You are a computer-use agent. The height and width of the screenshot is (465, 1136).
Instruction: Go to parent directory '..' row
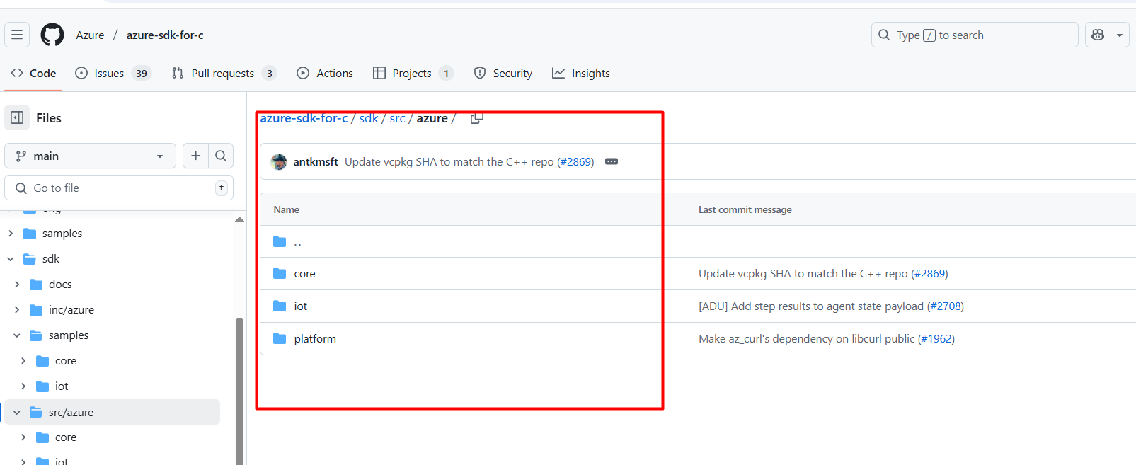click(x=297, y=242)
